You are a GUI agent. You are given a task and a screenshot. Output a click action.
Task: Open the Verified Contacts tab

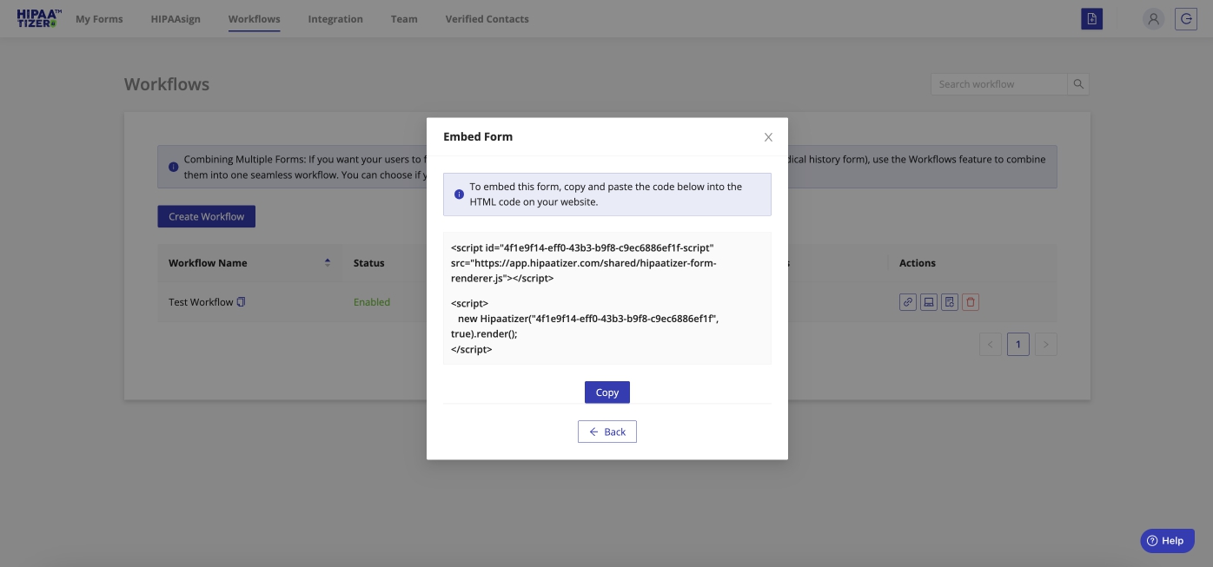pyautogui.click(x=487, y=19)
